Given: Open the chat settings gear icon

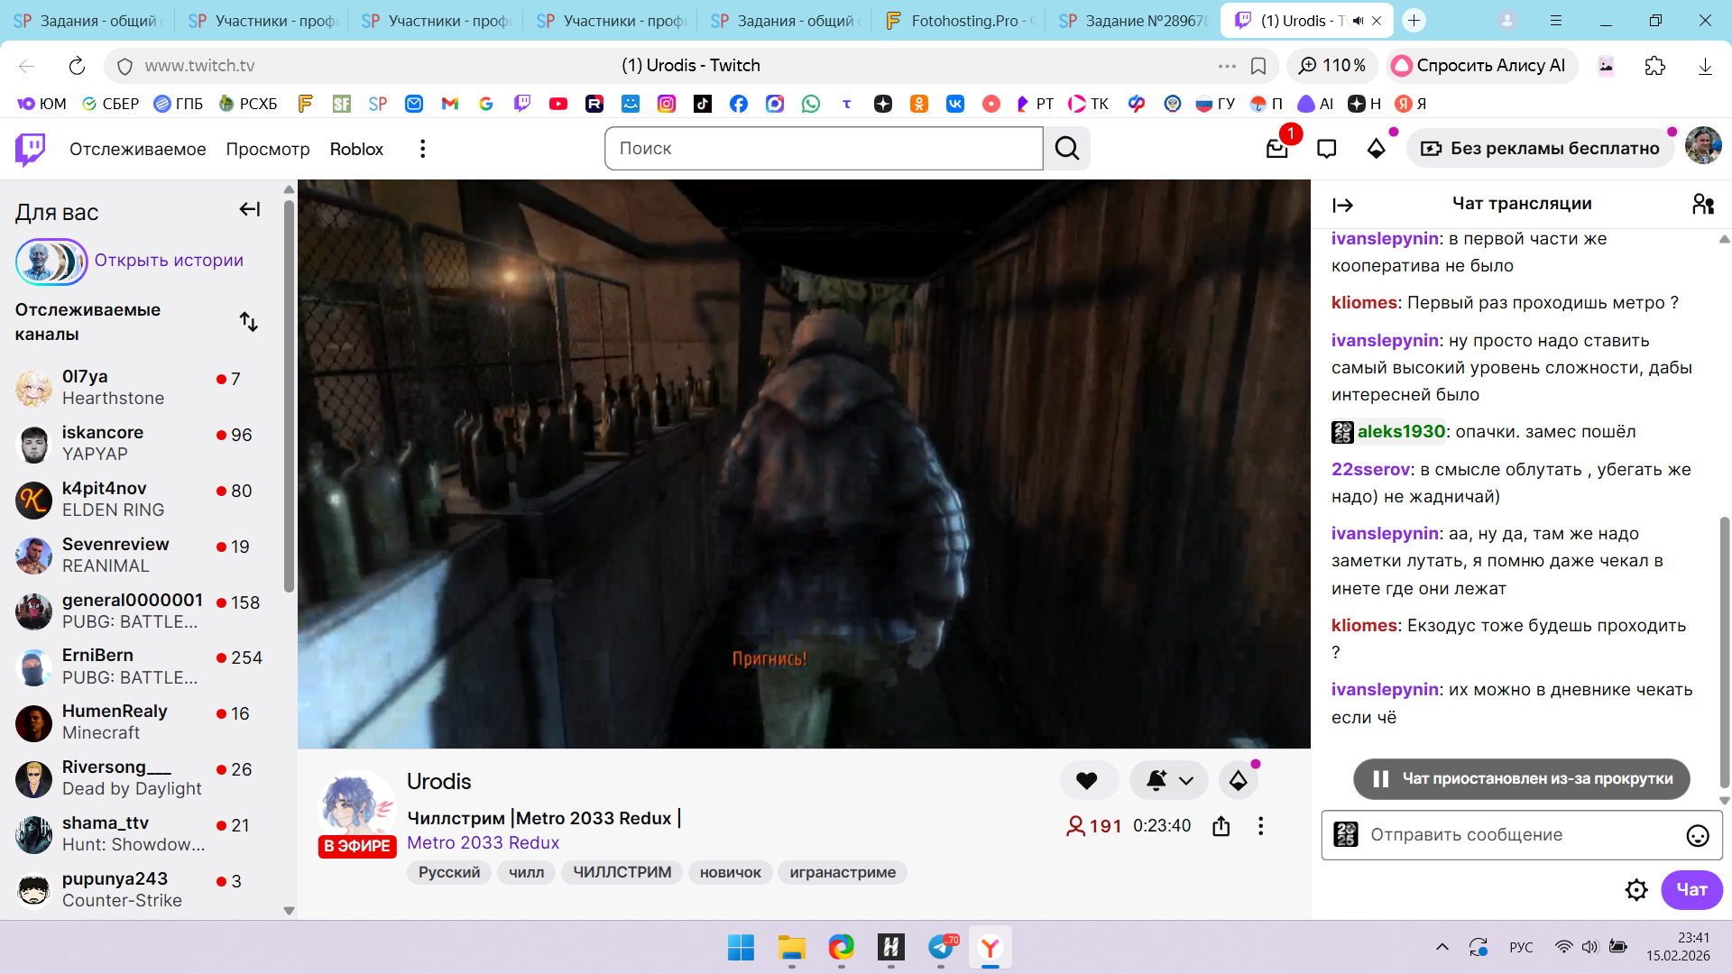Looking at the screenshot, I should coord(1635,890).
